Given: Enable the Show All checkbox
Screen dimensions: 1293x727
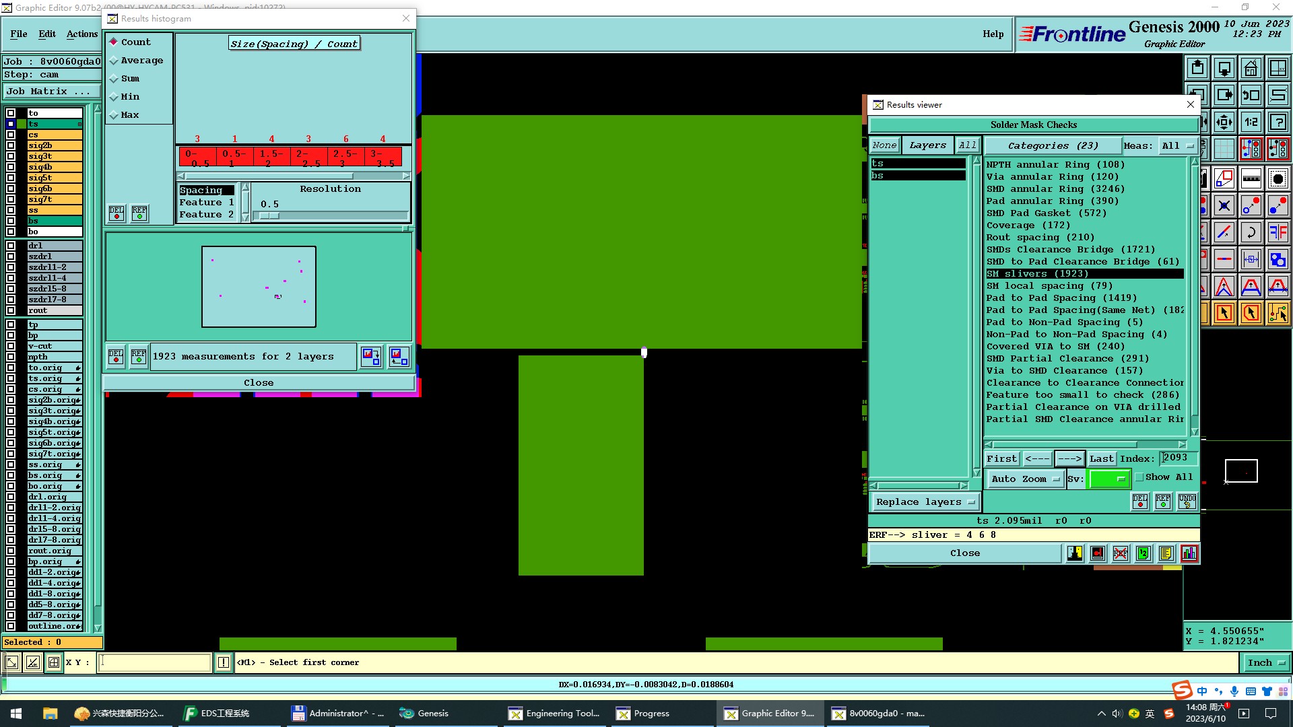Looking at the screenshot, I should point(1139,477).
